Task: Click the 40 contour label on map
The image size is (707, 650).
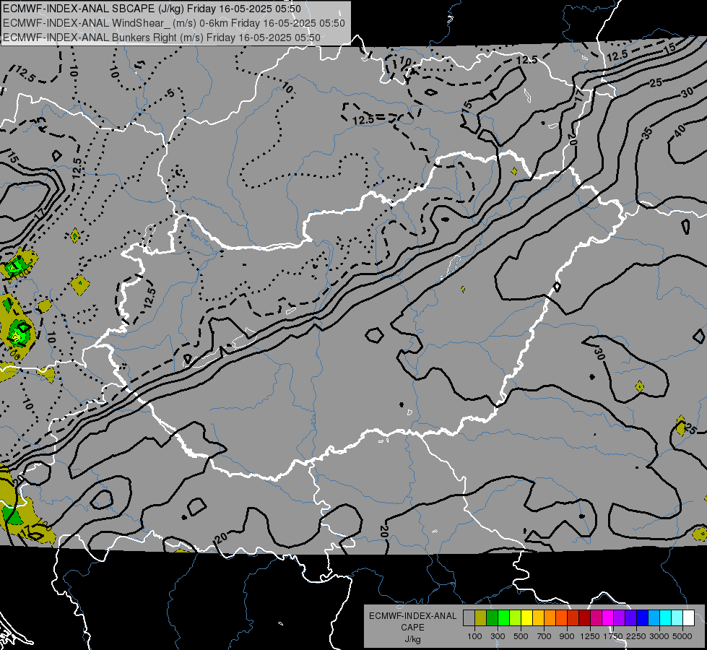Action: click(x=680, y=130)
